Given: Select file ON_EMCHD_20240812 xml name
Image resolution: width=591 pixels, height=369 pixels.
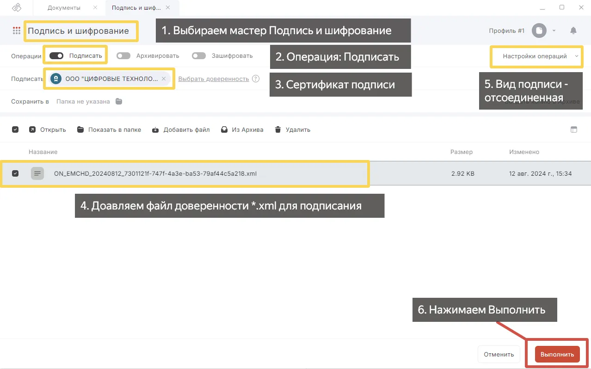Looking at the screenshot, I should coord(155,173).
